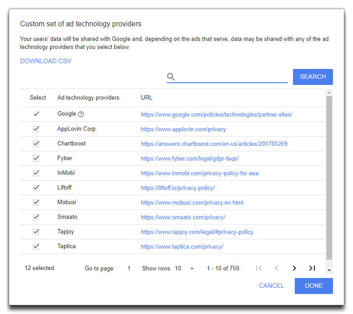Viewport: 353px width, 314px height.
Task: Click the magnifying glass search icon
Action: (171, 77)
